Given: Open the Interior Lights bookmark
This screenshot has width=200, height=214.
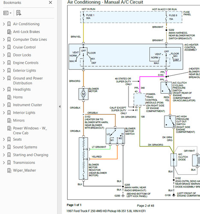Looking at the screenshot, I should click(x=24, y=113).
